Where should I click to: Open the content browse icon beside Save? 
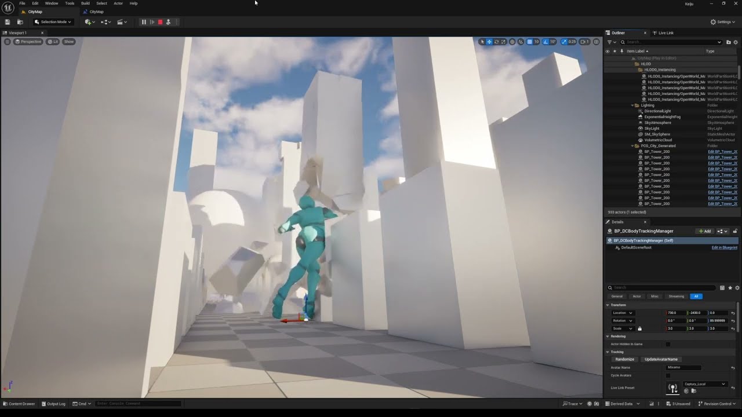[20, 22]
